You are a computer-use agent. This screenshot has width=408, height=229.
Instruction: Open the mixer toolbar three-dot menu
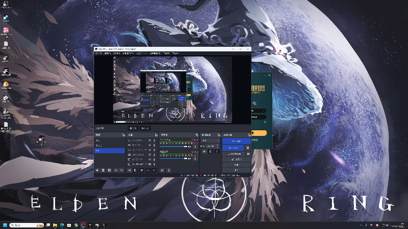[x=169, y=170]
